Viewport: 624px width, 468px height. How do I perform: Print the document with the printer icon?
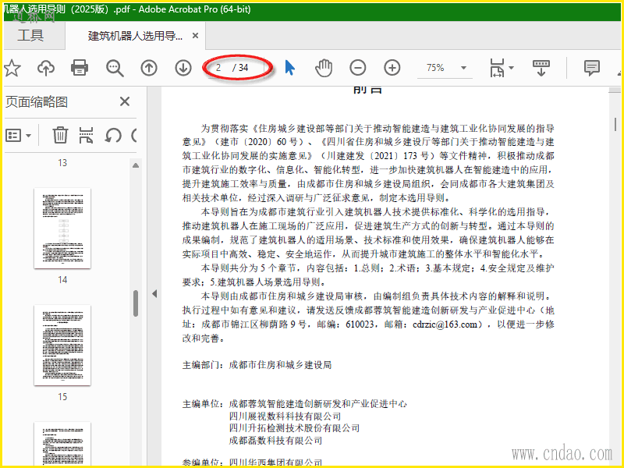pyautogui.click(x=80, y=68)
